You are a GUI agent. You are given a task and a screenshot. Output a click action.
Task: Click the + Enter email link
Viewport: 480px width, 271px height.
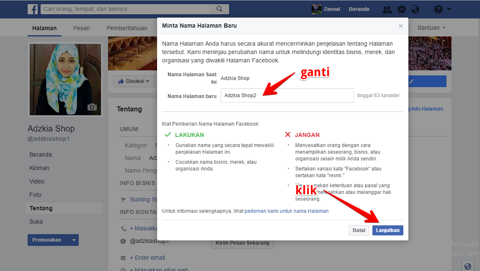coord(147,258)
